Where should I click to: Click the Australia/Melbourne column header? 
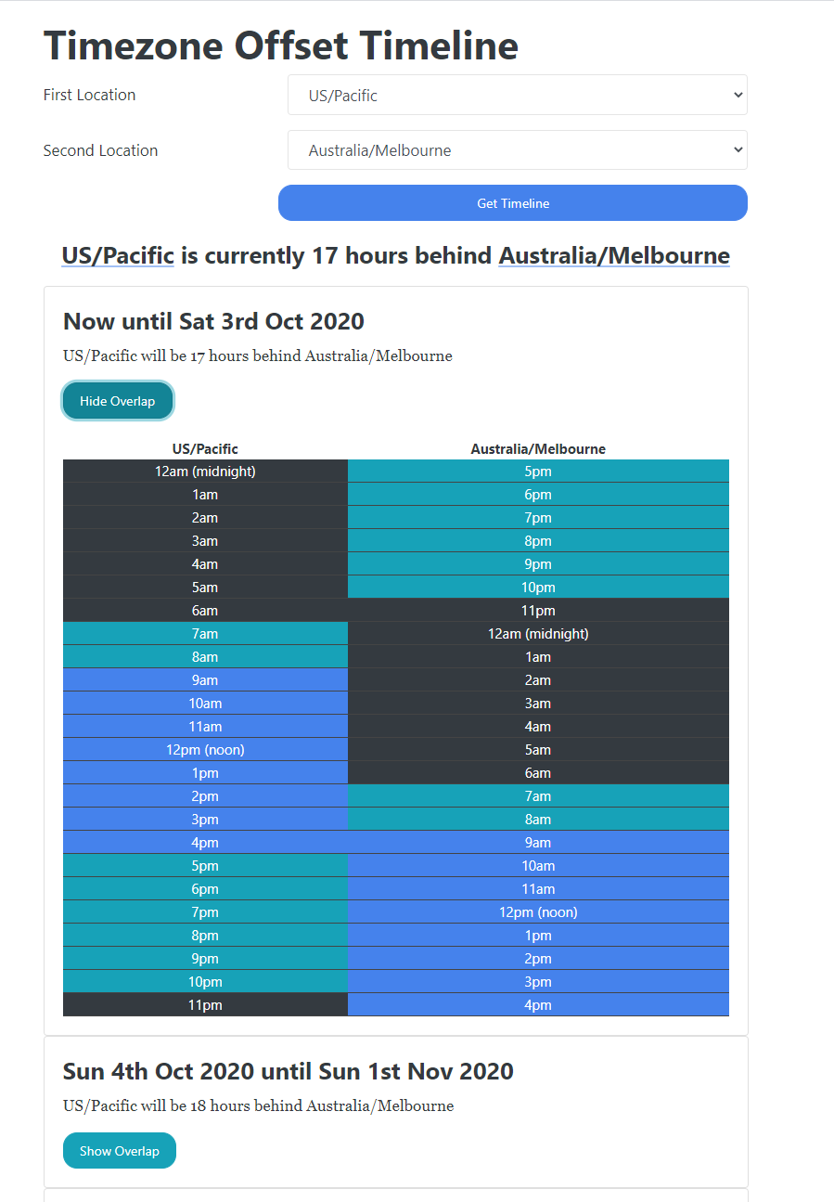tap(538, 449)
